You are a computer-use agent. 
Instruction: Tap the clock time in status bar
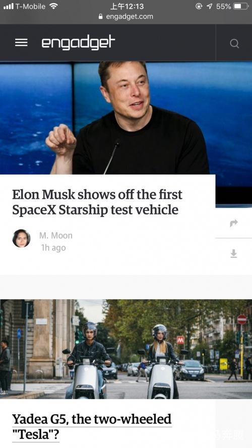(x=127, y=6)
